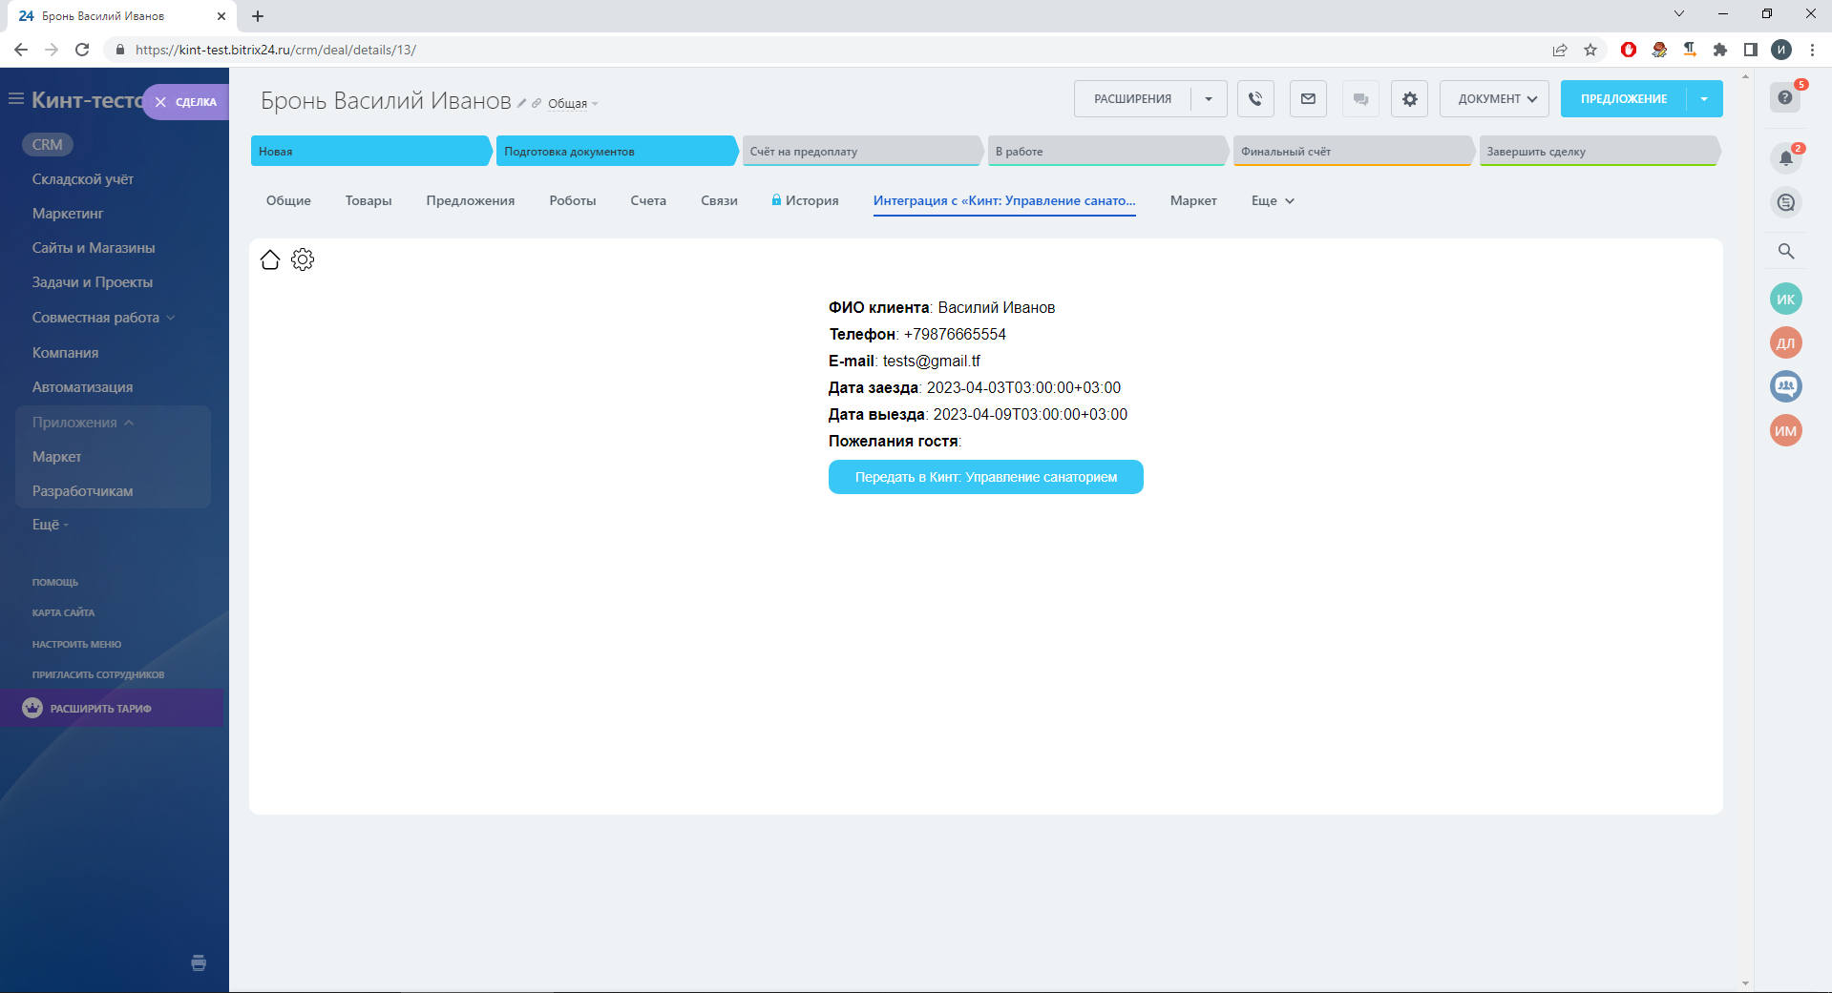This screenshot has height=993, width=1832.
Task: Expand the Еще tab dropdown
Action: (x=1273, y=201)
